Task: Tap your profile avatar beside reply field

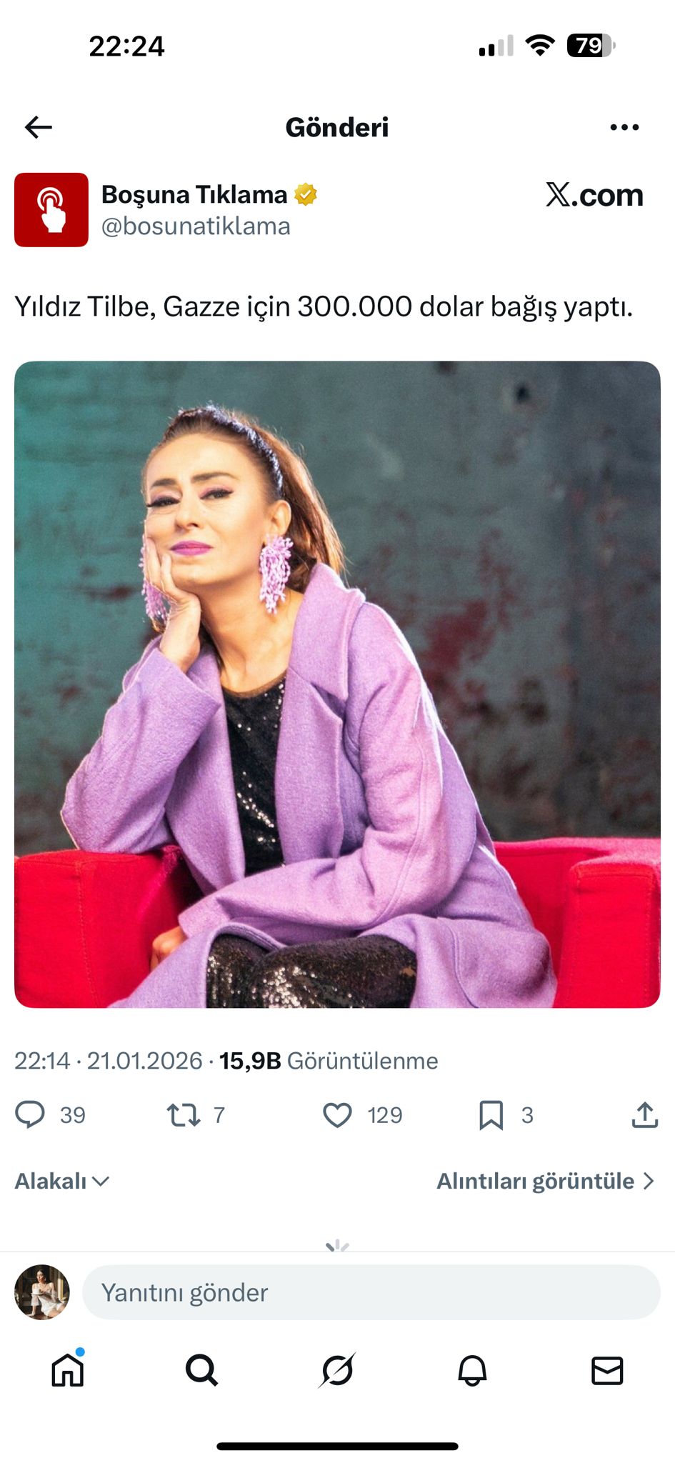Action: 42,1292
